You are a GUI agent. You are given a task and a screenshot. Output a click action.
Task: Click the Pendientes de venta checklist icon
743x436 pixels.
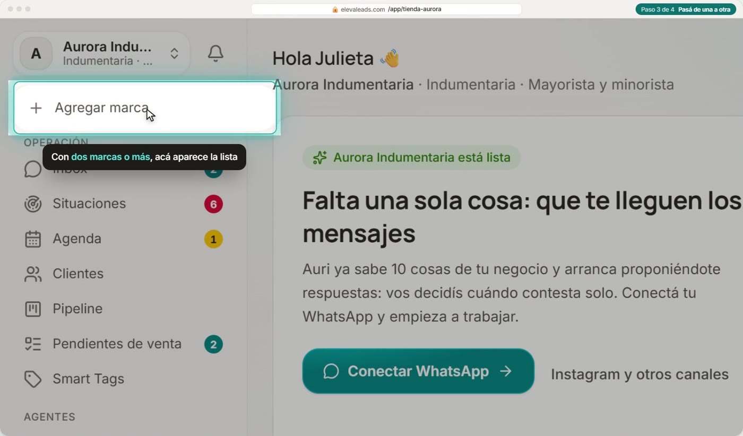[33, 344]
